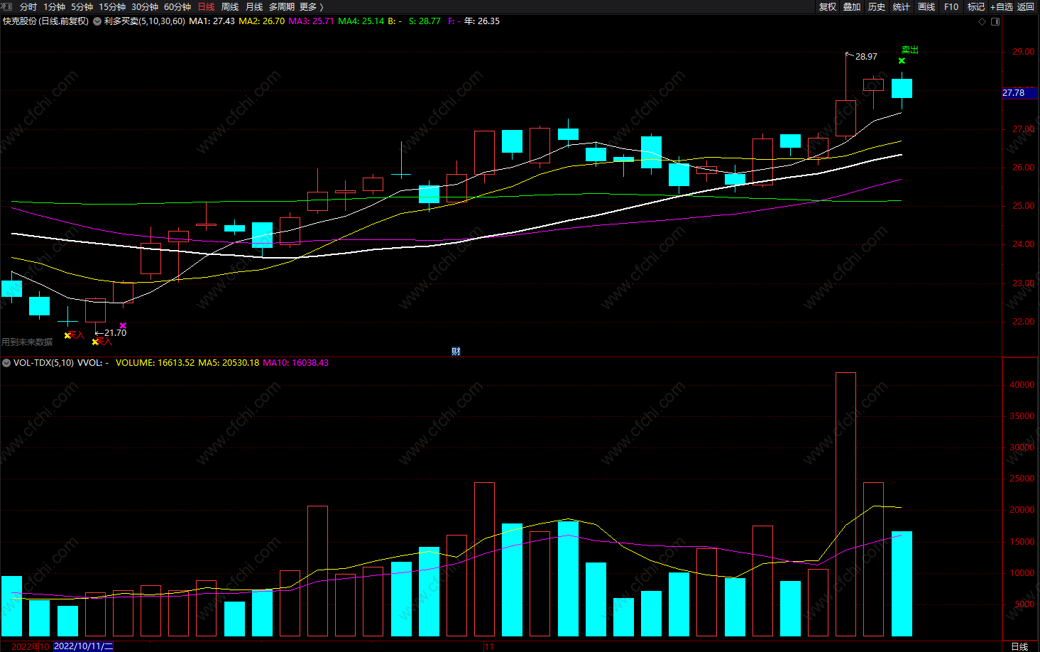Viewport: 1040px width, 652px height.
Task: Switch to the 分时 intraday view
Action: coord(28,6)
